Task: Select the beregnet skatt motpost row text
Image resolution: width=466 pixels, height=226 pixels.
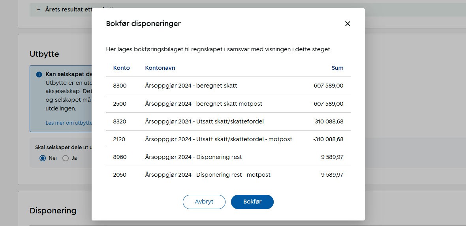Action: click(203, 104)
